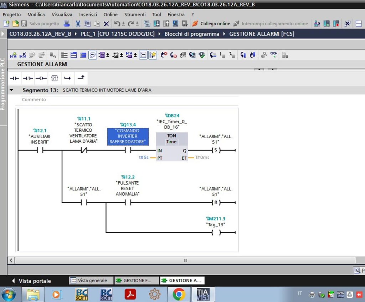Open Google Chrome from the taskbar
365x302 pixels.
point(179,294)
